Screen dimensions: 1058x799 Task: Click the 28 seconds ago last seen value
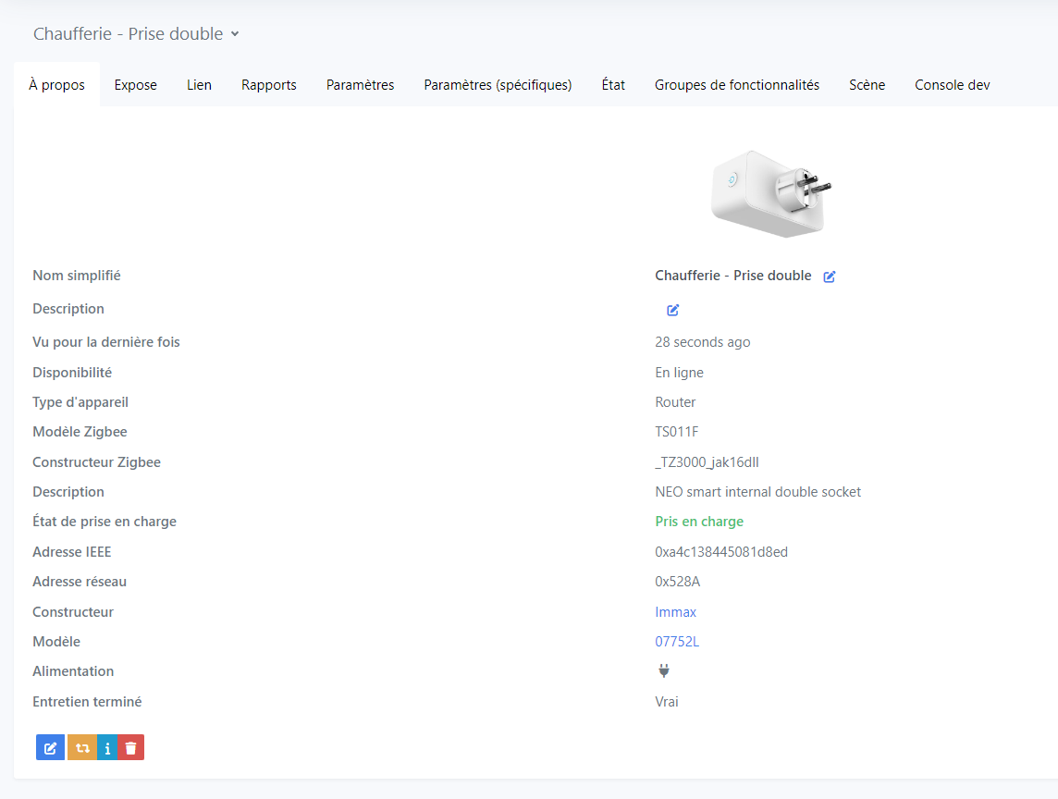click(x=703, y=342)
